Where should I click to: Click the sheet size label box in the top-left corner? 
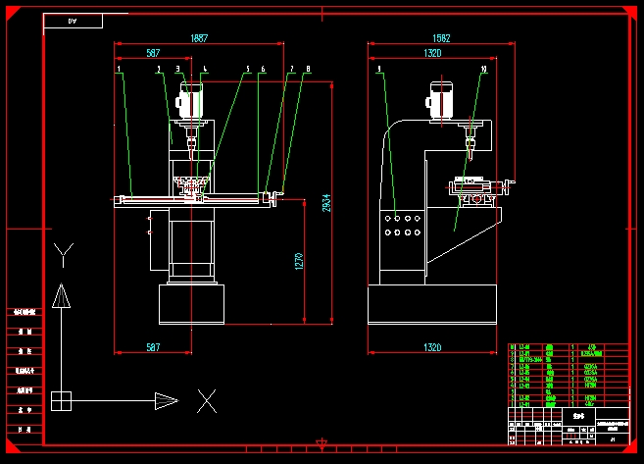(73, 21)
